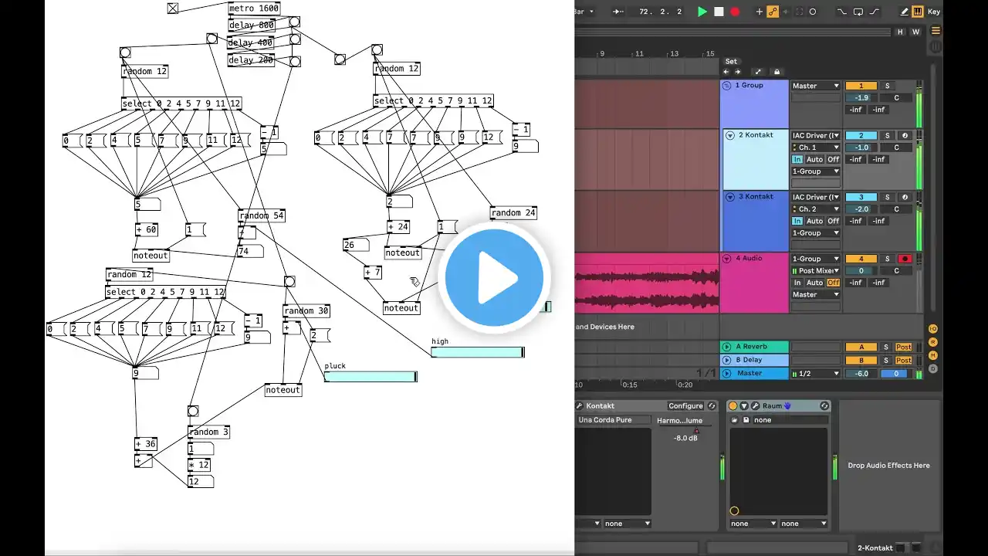The image size is (988, 556).
Task: Toggle MIDI Arrangement Overdub plus icon
Action: click(759, 12)
